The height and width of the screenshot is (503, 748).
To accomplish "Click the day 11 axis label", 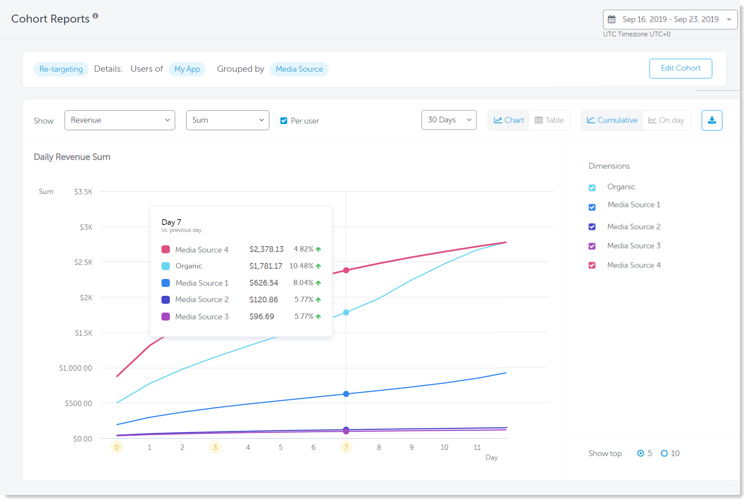I will [477, 447].
